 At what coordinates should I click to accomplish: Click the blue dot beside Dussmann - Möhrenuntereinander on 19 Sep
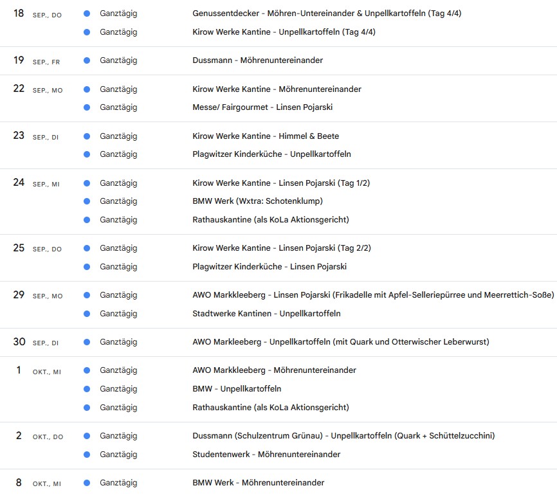pos(87,60)
